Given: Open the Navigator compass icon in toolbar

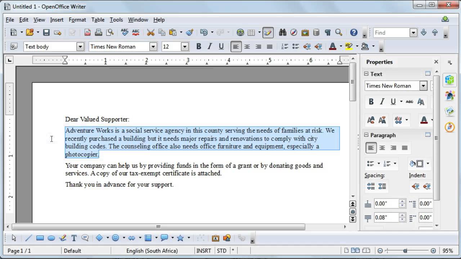Looking at the screenshot, I should (294, 33).
